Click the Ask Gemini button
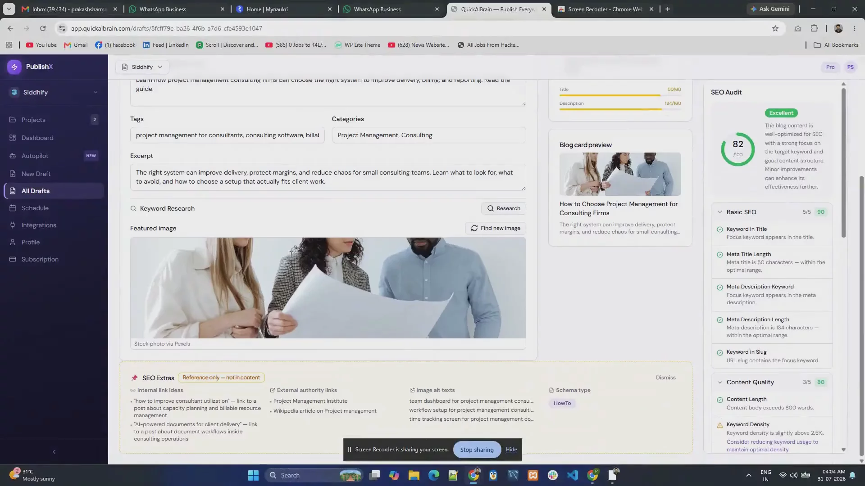The image size is (865, 486). coord(769,9)
